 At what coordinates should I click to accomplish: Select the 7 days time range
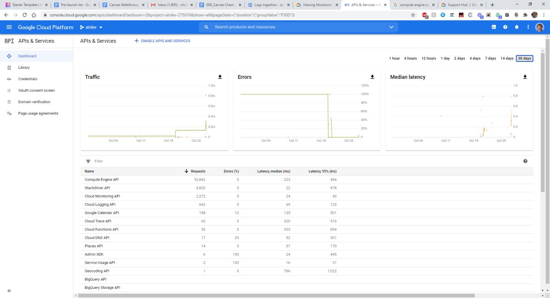[x=491, y=58]
